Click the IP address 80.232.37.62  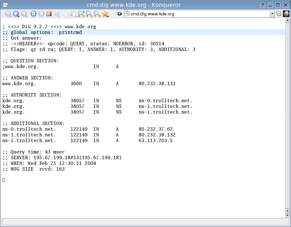[x=155, y=129]
